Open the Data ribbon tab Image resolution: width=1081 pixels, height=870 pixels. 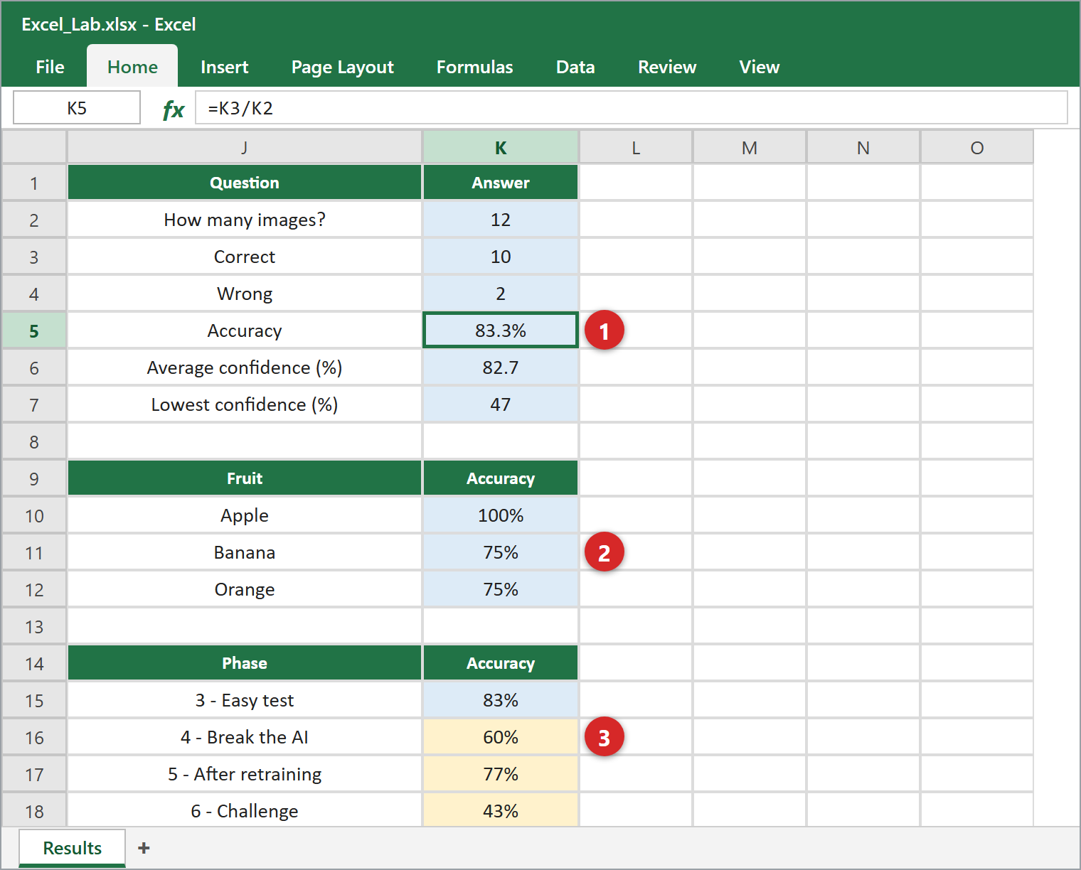coord(575,67)
